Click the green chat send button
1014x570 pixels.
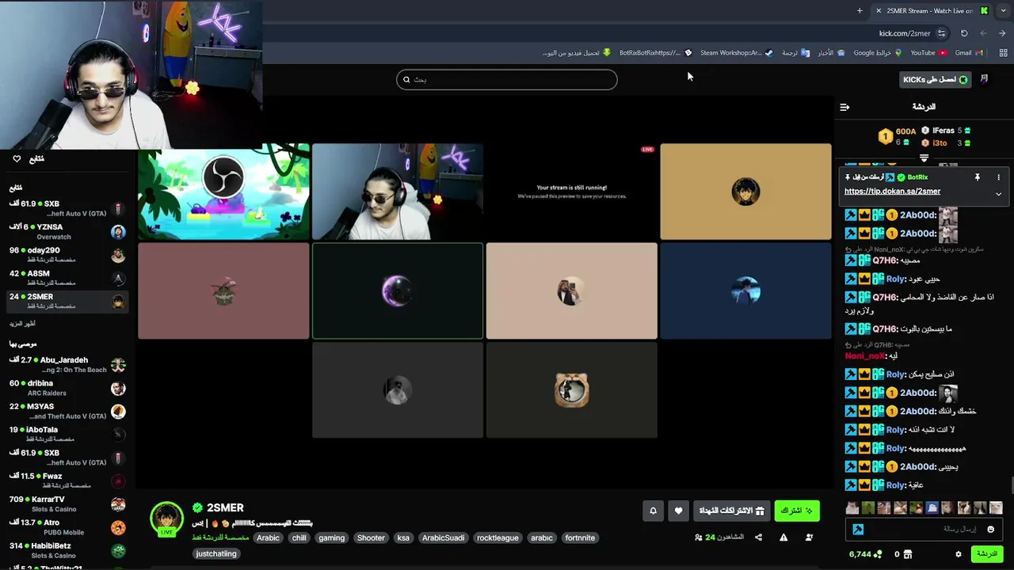[x=987, y=554]
